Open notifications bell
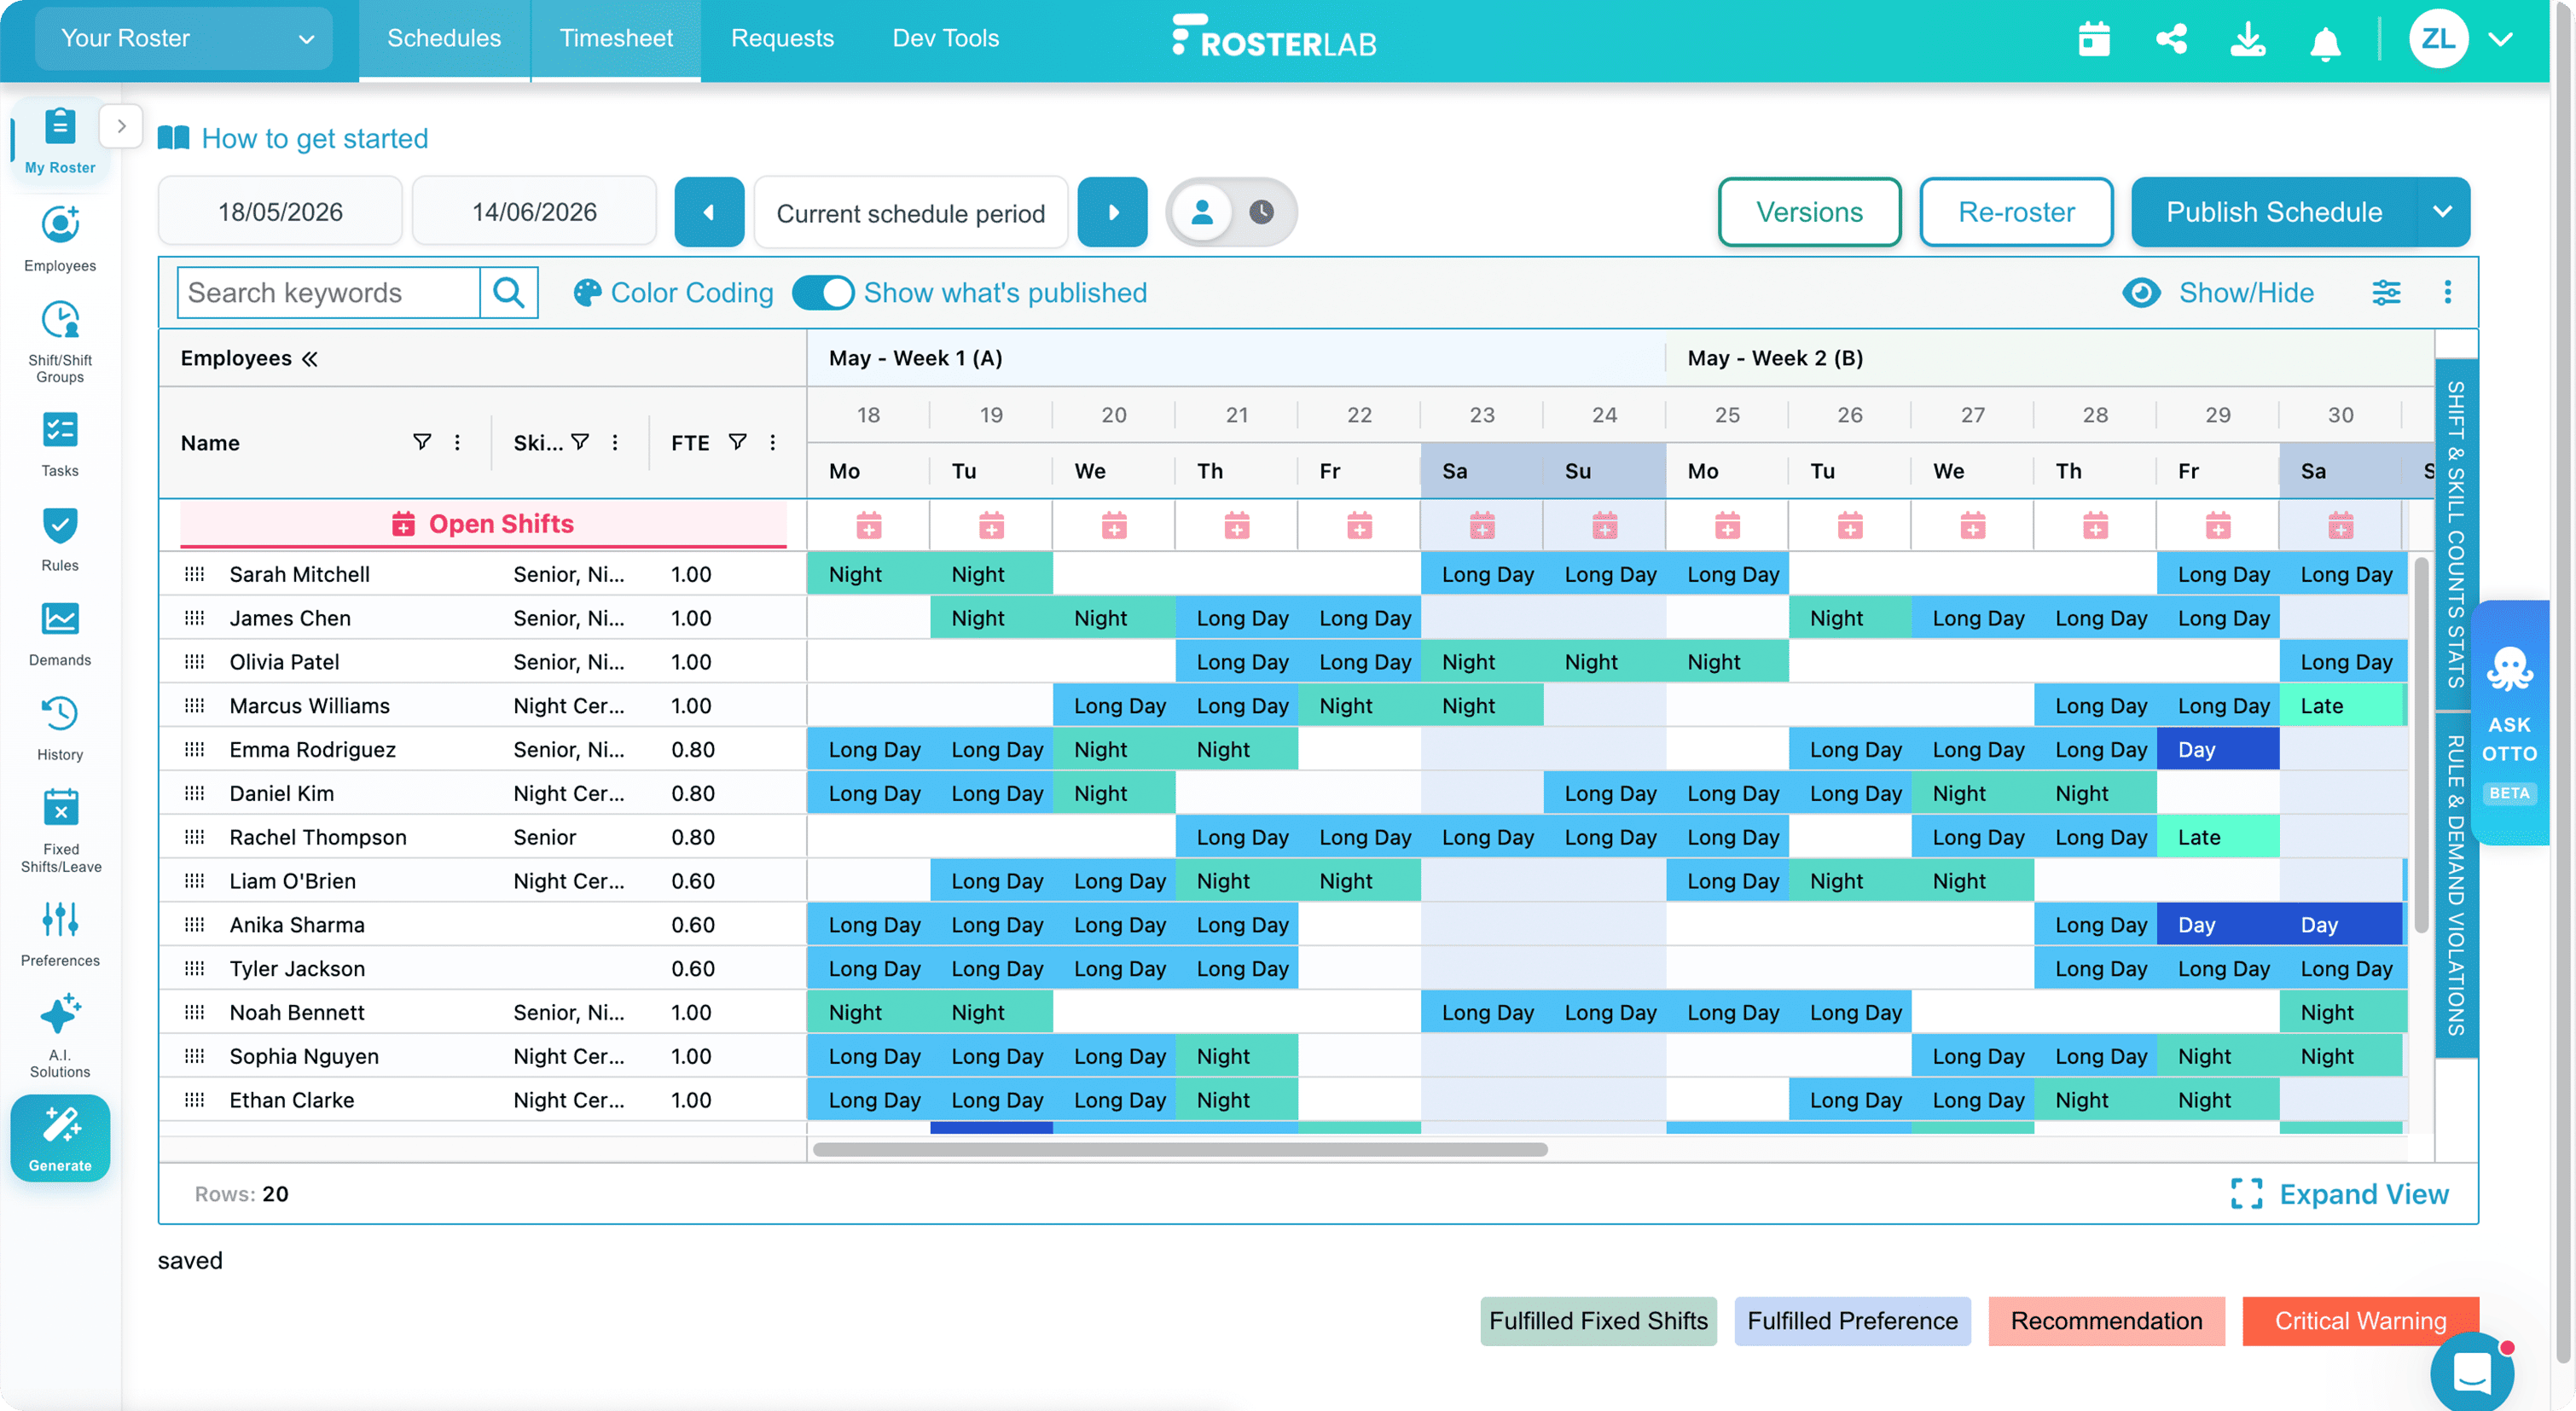 [2325, 42]
